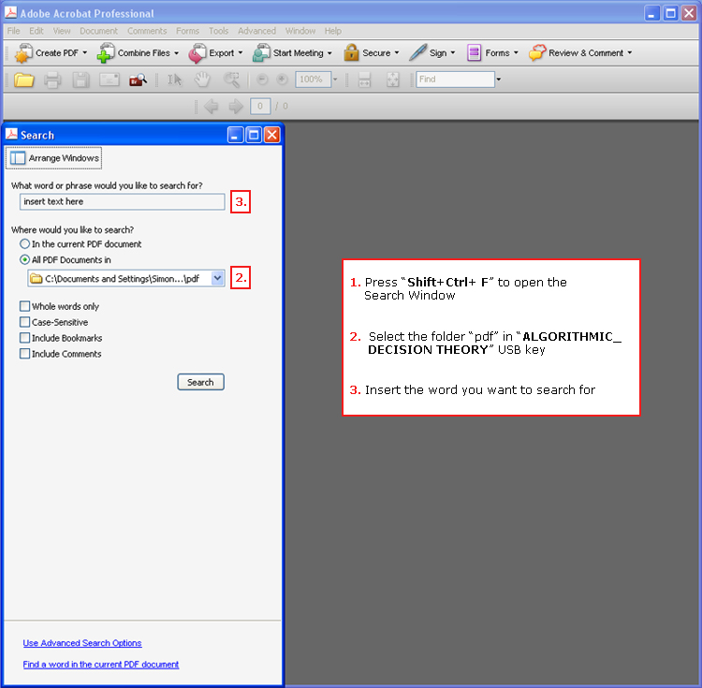Image resolution: width=702 pixels, height=688 pixels.
Task: Open the Help menu
Action: [333, 31]
